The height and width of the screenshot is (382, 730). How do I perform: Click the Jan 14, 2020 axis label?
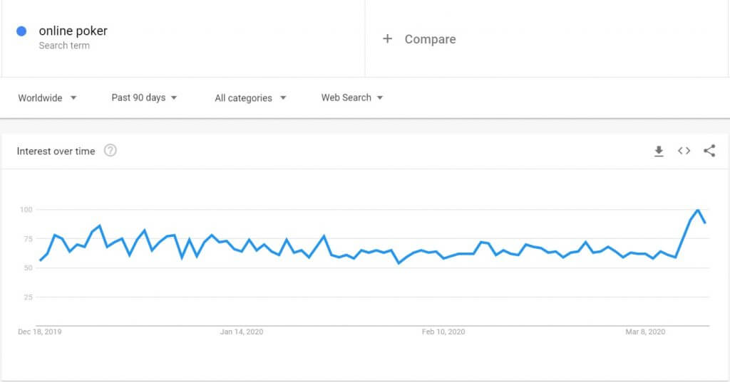coord(242,331)
